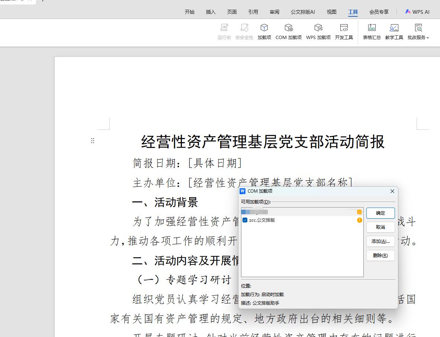Click the 位置: label in the dialog

point(246,286)
